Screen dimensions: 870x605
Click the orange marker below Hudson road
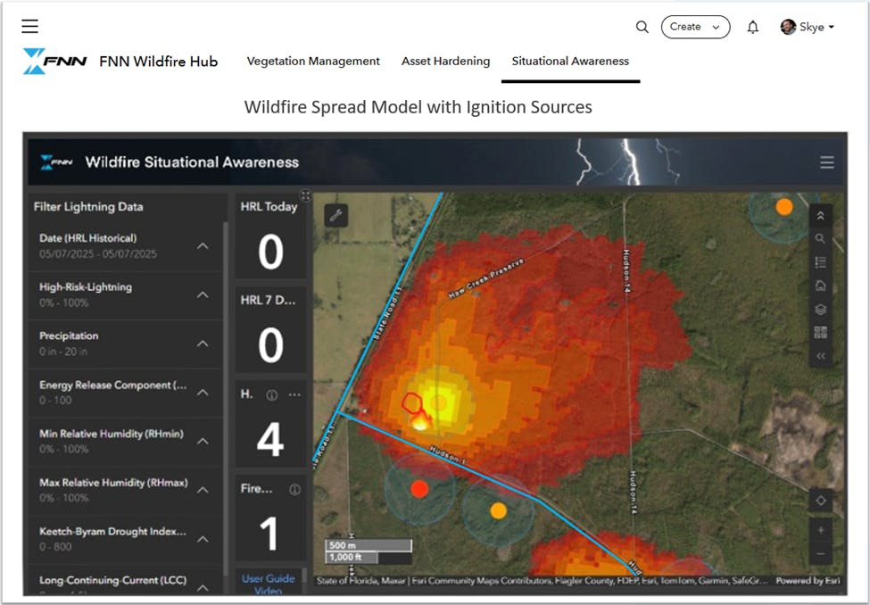[x=498, y=511]
